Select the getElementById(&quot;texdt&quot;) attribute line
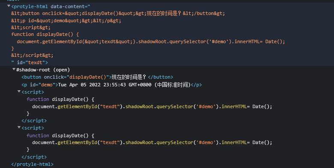The height and width of the screenshot is (168, 334). (x=151, y=41)
